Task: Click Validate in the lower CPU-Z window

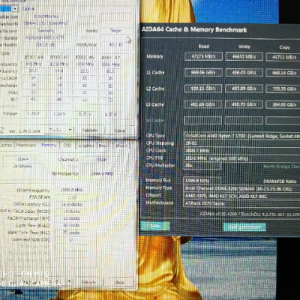Action: coord(88,282)
